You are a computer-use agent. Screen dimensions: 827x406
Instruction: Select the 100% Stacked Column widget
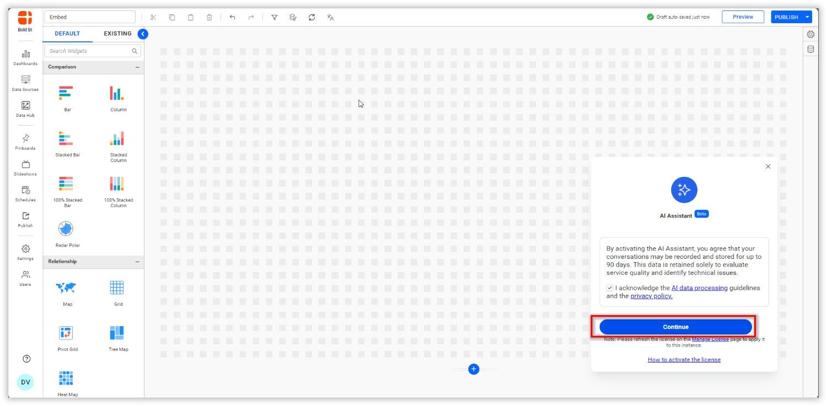[118, 191]
